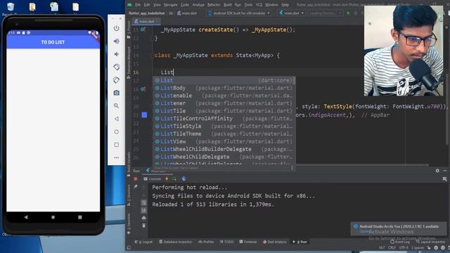The width and height of the screenshot is (450, 253).
Task: Select ListBody completion suggestion
Action: click(x=224, y=88)
